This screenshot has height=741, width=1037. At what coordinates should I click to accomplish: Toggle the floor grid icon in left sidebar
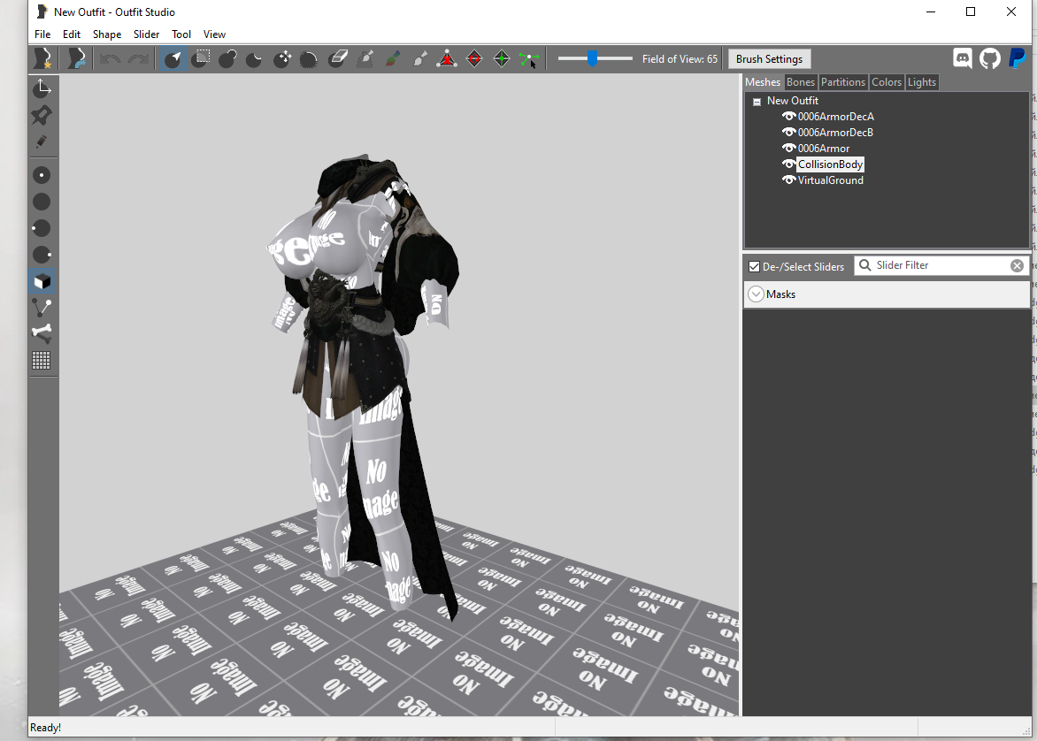[42, 360]
